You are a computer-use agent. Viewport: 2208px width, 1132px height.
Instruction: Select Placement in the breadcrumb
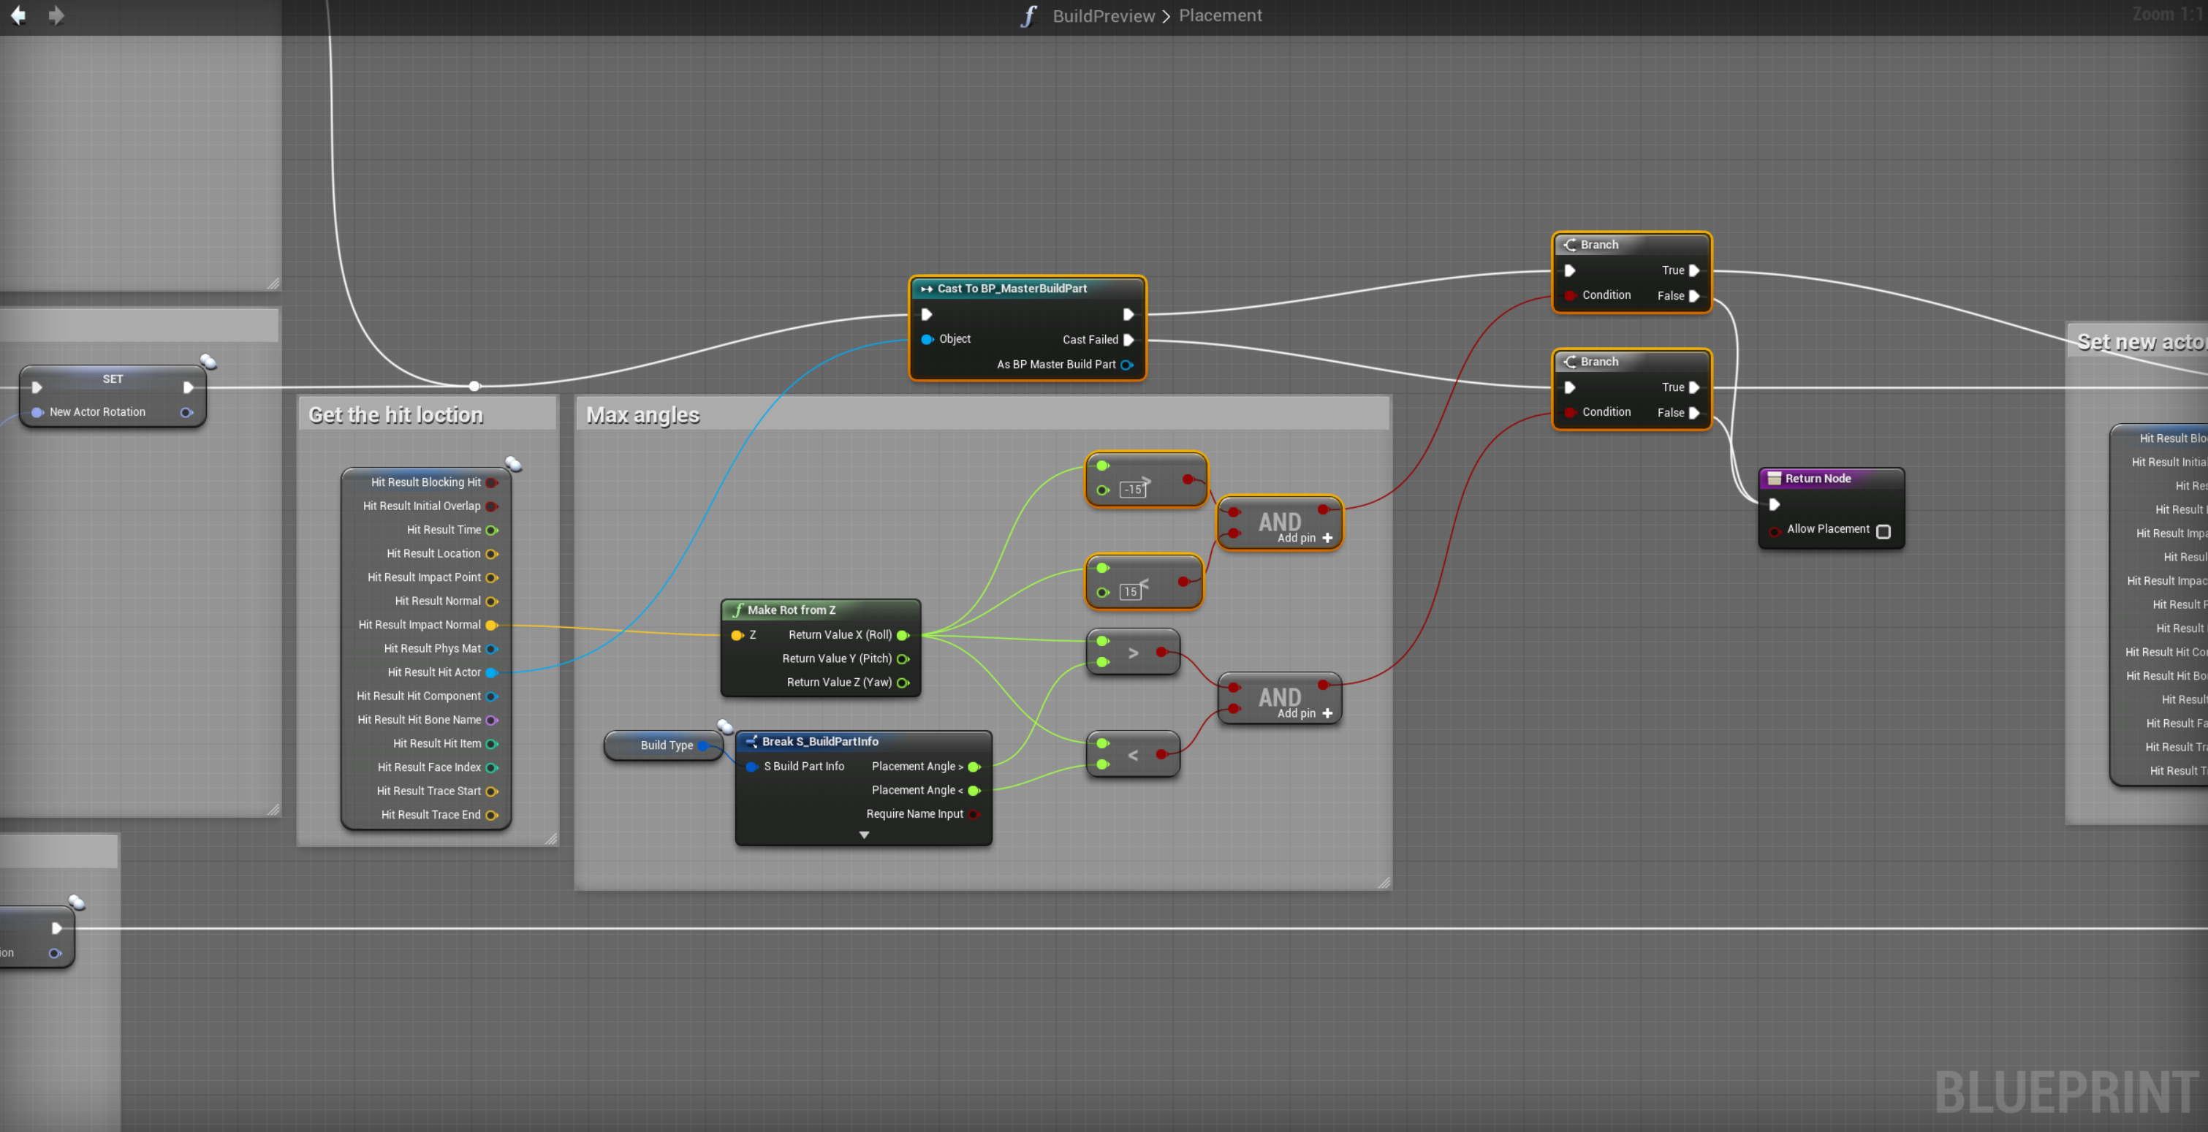coord(1220,15)
